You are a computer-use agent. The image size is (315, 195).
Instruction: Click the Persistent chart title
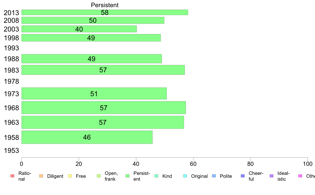point(105,5)
